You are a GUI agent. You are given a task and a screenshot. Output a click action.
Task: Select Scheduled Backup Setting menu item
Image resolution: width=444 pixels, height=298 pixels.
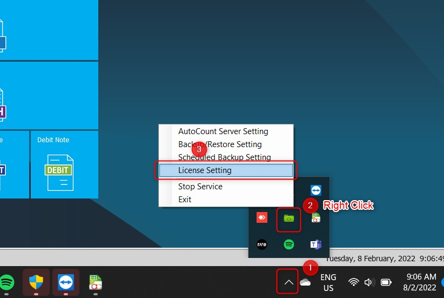(x=224, y=157)
